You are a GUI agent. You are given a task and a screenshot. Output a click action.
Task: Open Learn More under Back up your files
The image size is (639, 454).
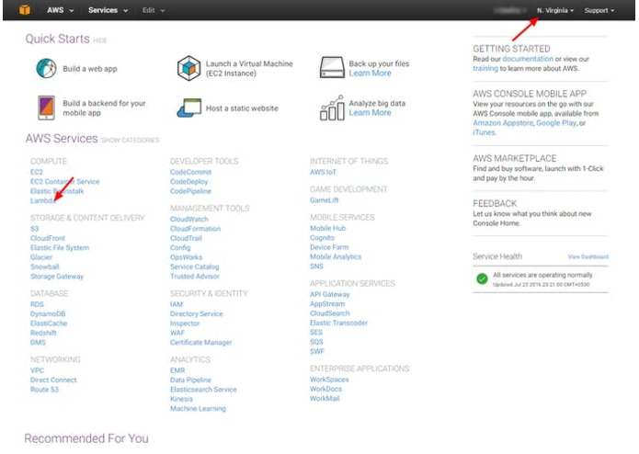[370, 74]
